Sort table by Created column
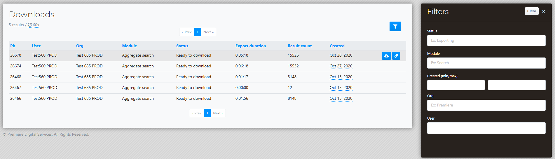555x159 pixels. click(x=337, y=46)
